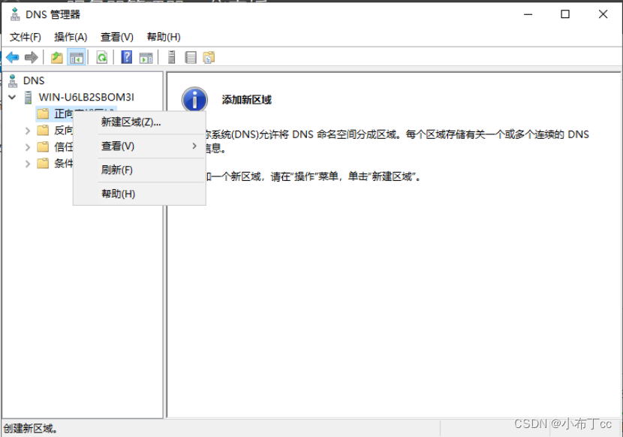Choose 帮助(H) from context menu
The image size is (623, 437).
pos(140,194)
